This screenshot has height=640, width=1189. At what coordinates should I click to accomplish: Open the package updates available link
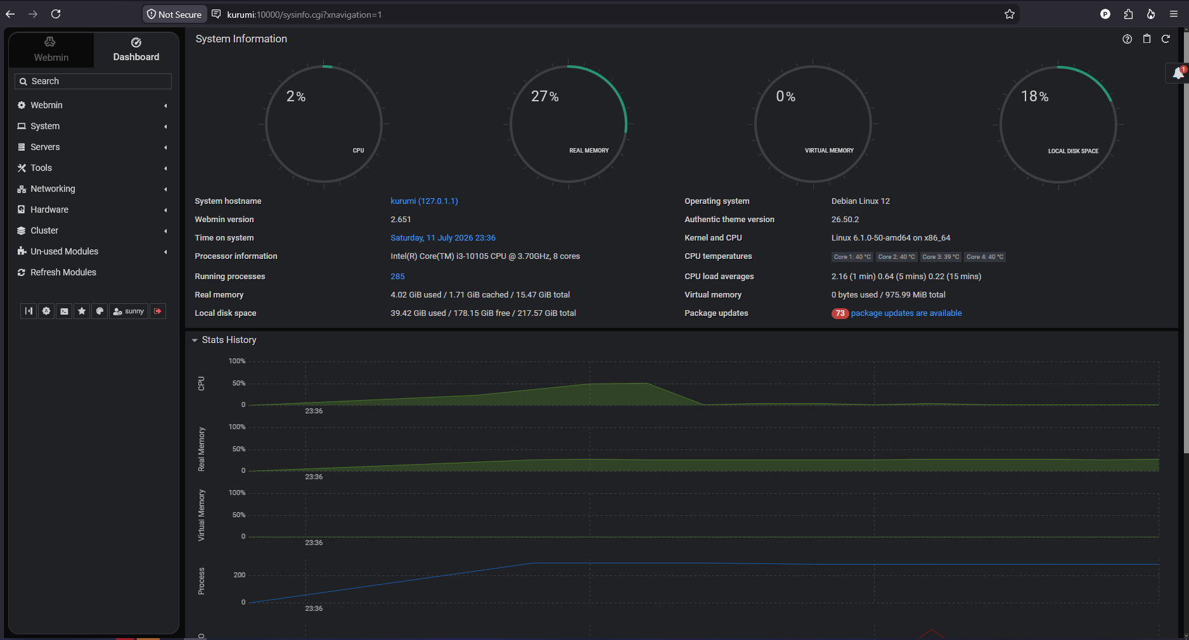point(906,313)
